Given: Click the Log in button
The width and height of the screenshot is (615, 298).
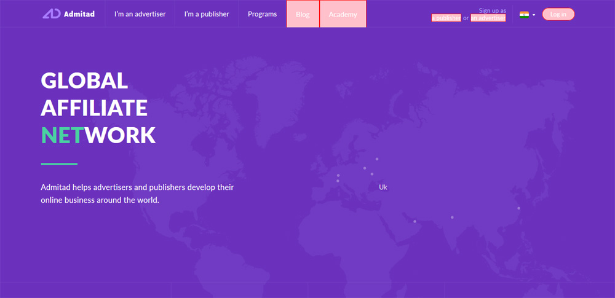Looking at the screenshot, I should [558, 14].
